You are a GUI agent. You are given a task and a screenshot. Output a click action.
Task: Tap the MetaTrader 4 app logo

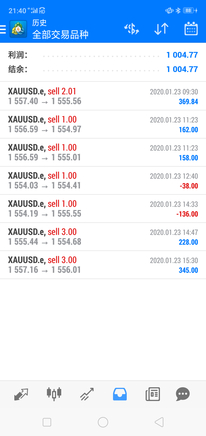[x=18, y=29]
